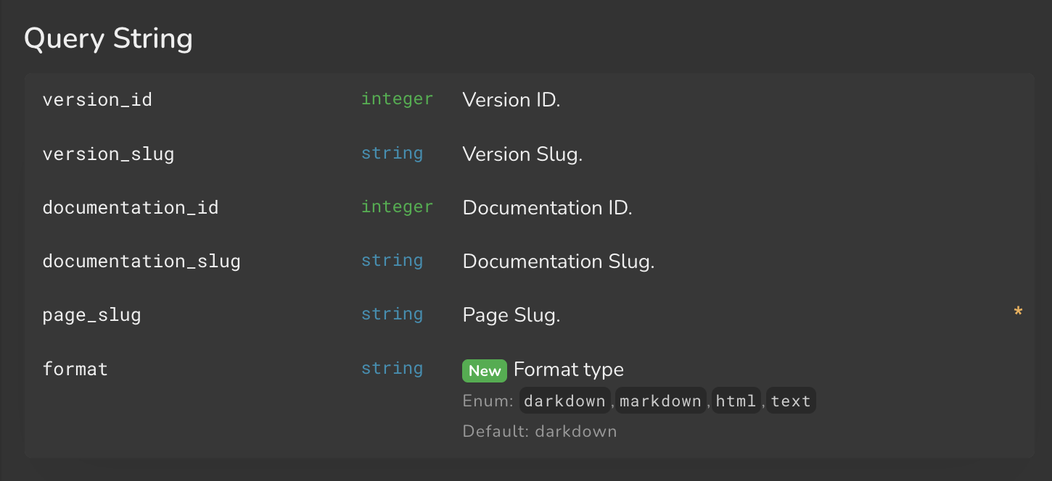Click the darkdown enum value chip
The height and width of the screenshot is (481, 1052).
tap(564, 401)
